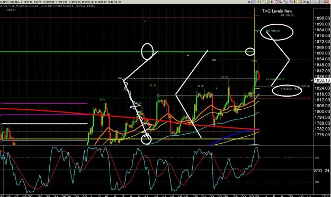Click the 1818.00 price axis label

(322, 94)
